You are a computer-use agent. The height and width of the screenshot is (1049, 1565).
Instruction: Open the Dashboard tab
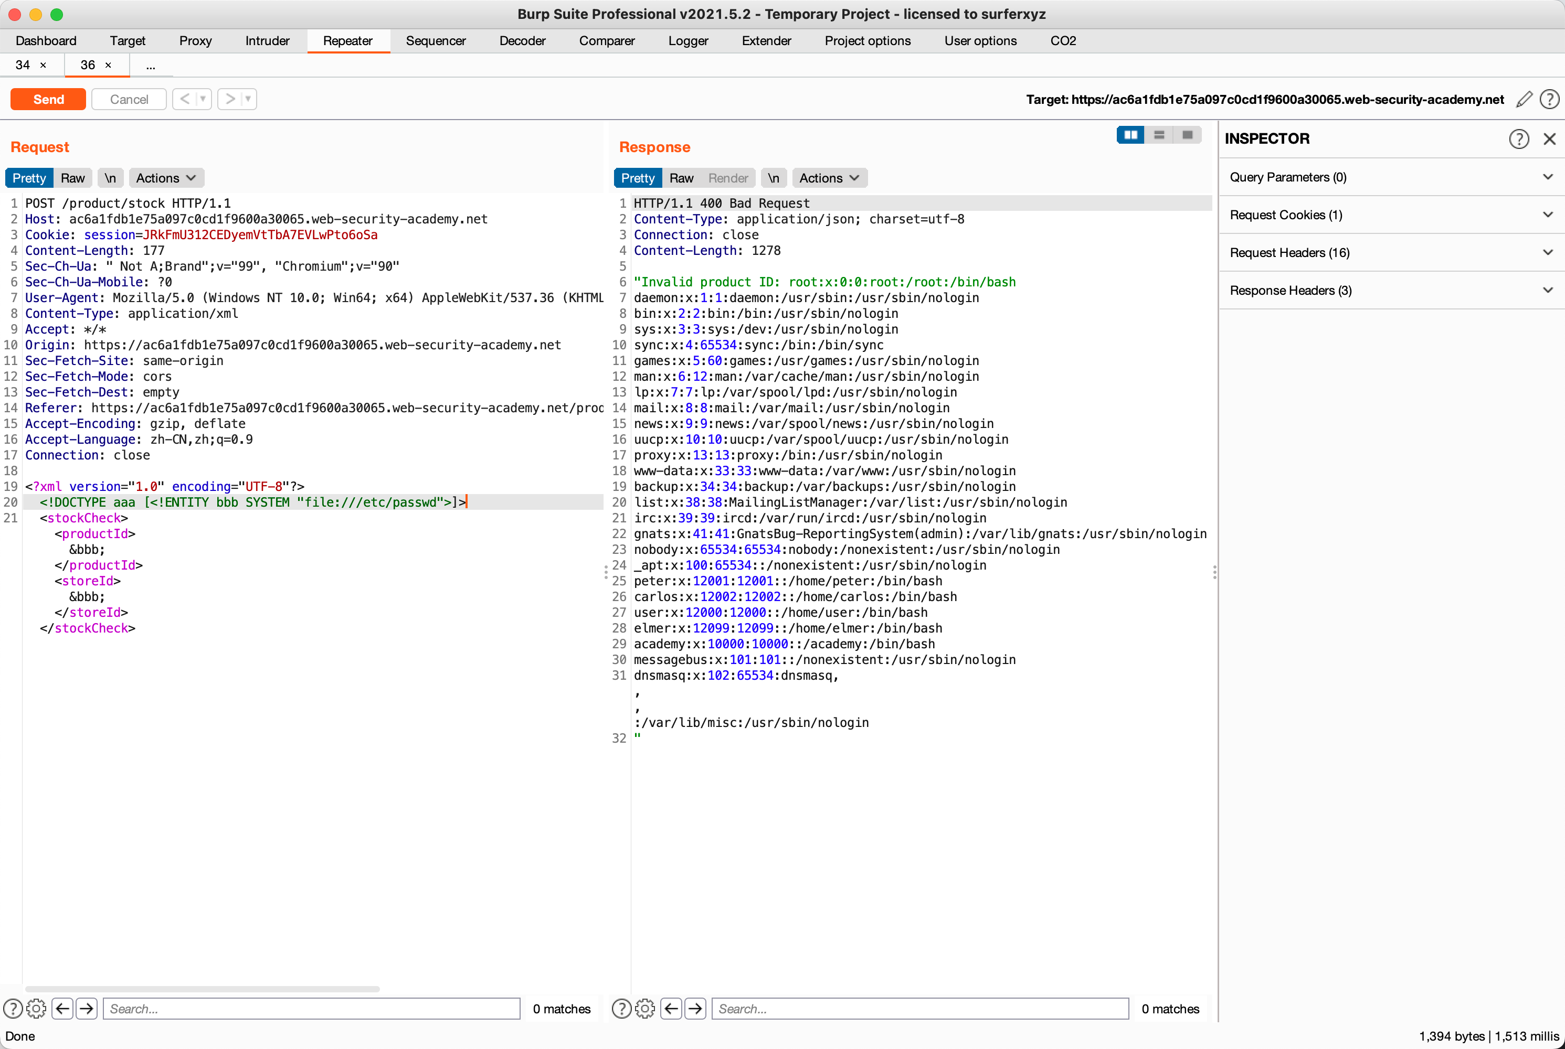point(46,41)
